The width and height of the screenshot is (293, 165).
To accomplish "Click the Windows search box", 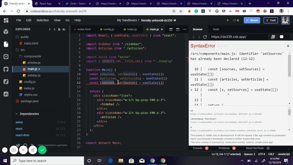I will point(47,161).
